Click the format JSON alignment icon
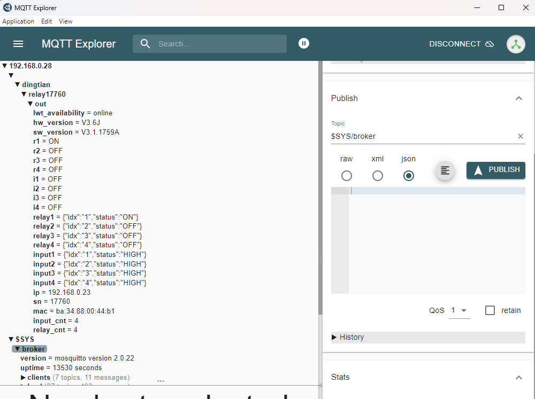The height and width of the screenshot is (399, 535). tap(445, 170)
